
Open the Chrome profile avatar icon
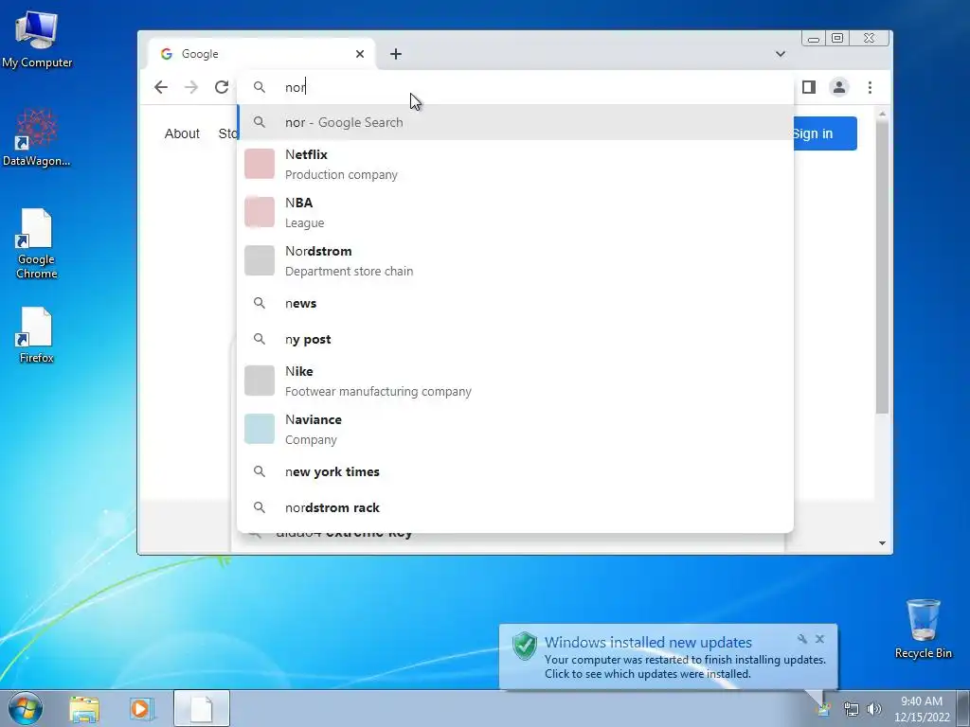click(839, 87)
